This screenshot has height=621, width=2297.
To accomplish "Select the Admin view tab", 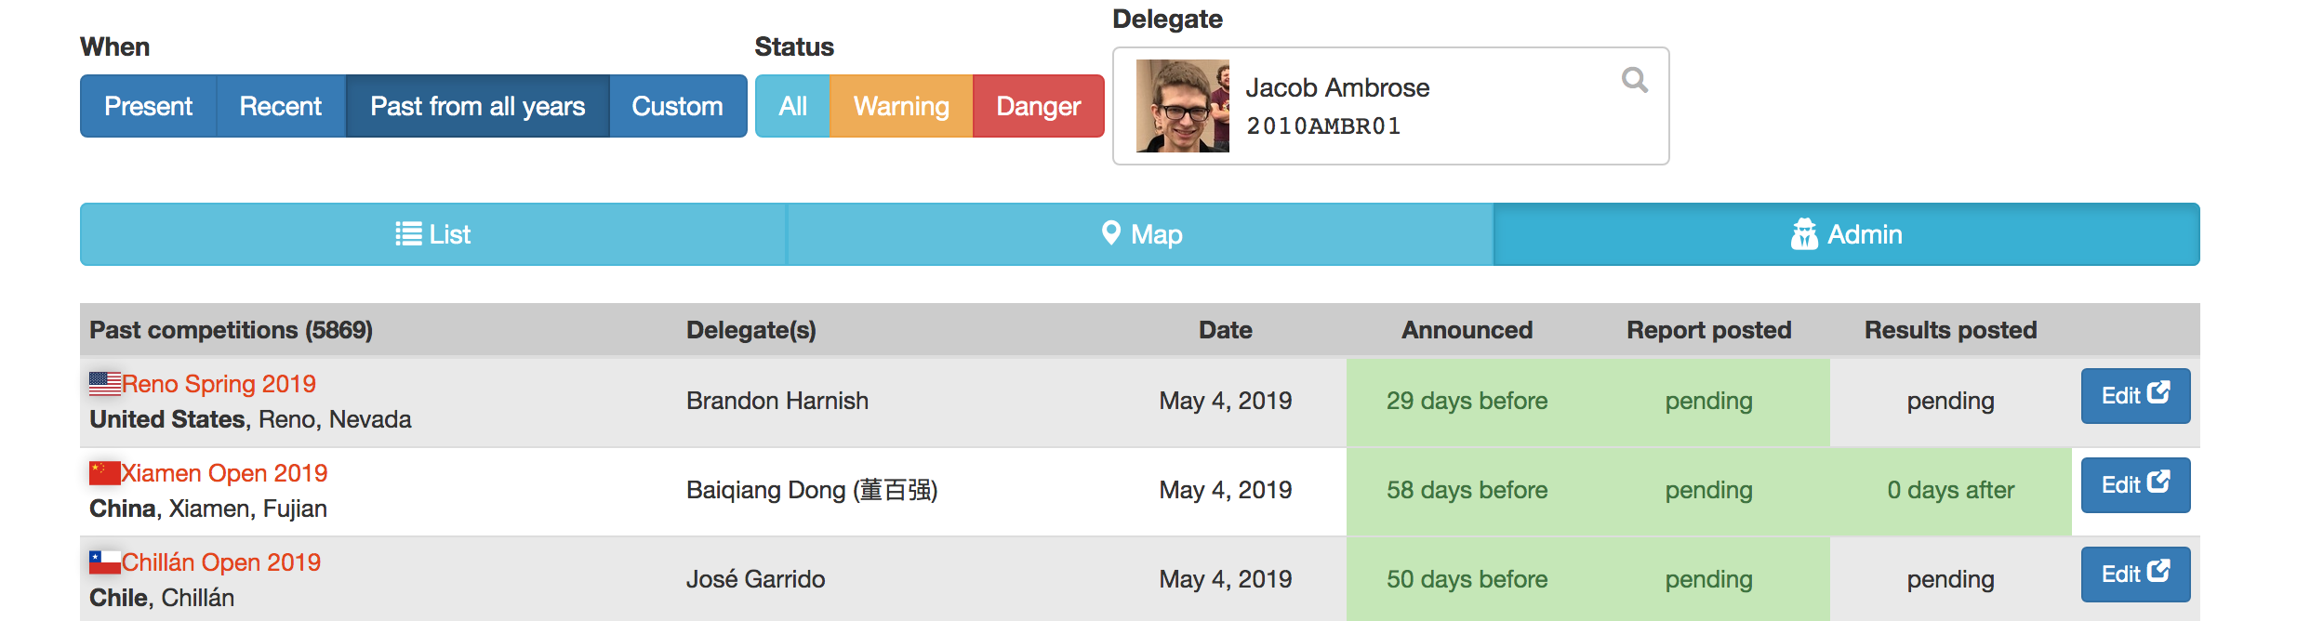I will (x=1846, y=234).
